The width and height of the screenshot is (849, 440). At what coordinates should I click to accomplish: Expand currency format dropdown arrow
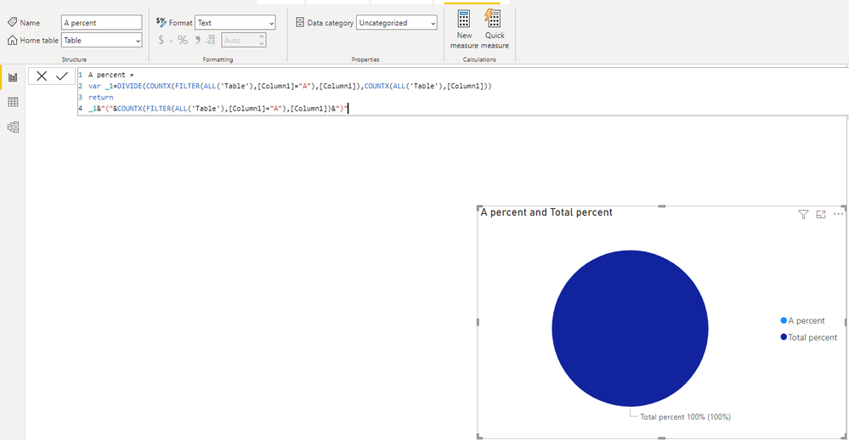coord(171,41)
